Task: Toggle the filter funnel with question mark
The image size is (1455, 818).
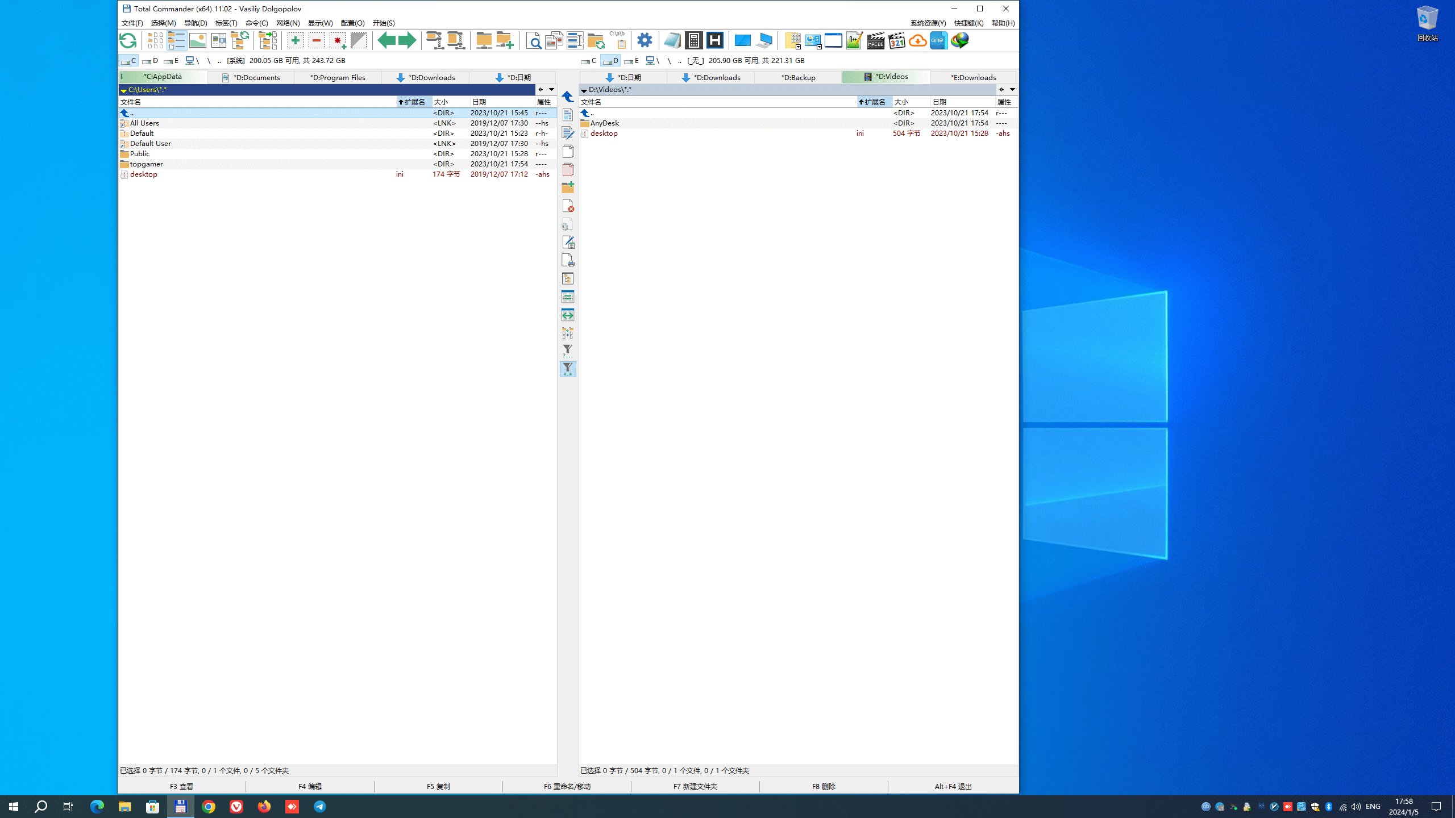Action: [567, 351]
